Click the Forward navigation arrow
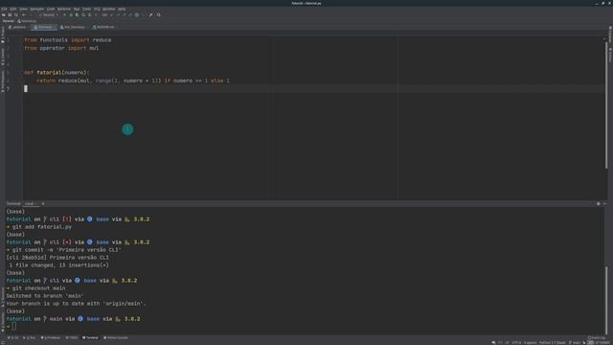Image resolution: width=613 pixels, height=345 pixels. coord(31,15)
